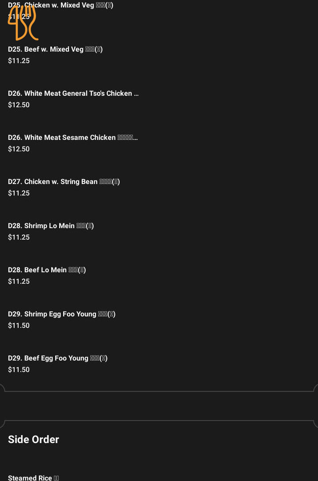
Task: Click the Side Order section heading
Action: 34,440
